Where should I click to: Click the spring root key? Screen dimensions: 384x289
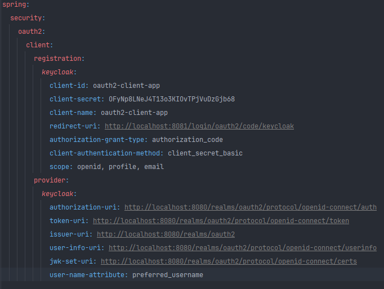point(14,5)
